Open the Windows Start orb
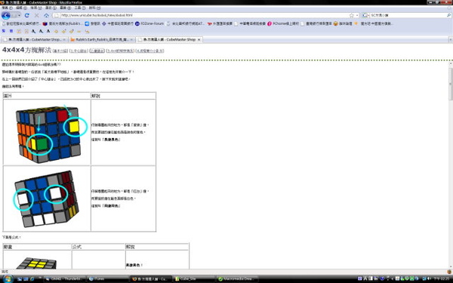The width and height of the screenshot is (453, 283). pos(8,278)
